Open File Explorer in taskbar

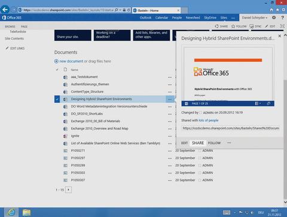[x=26, y=213]
